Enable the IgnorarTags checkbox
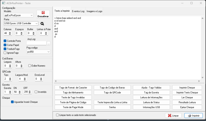206x121 pixels. point(5,53)
